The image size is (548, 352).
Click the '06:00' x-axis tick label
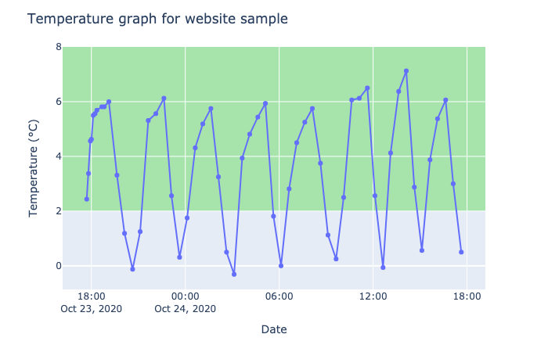[279, 296]
